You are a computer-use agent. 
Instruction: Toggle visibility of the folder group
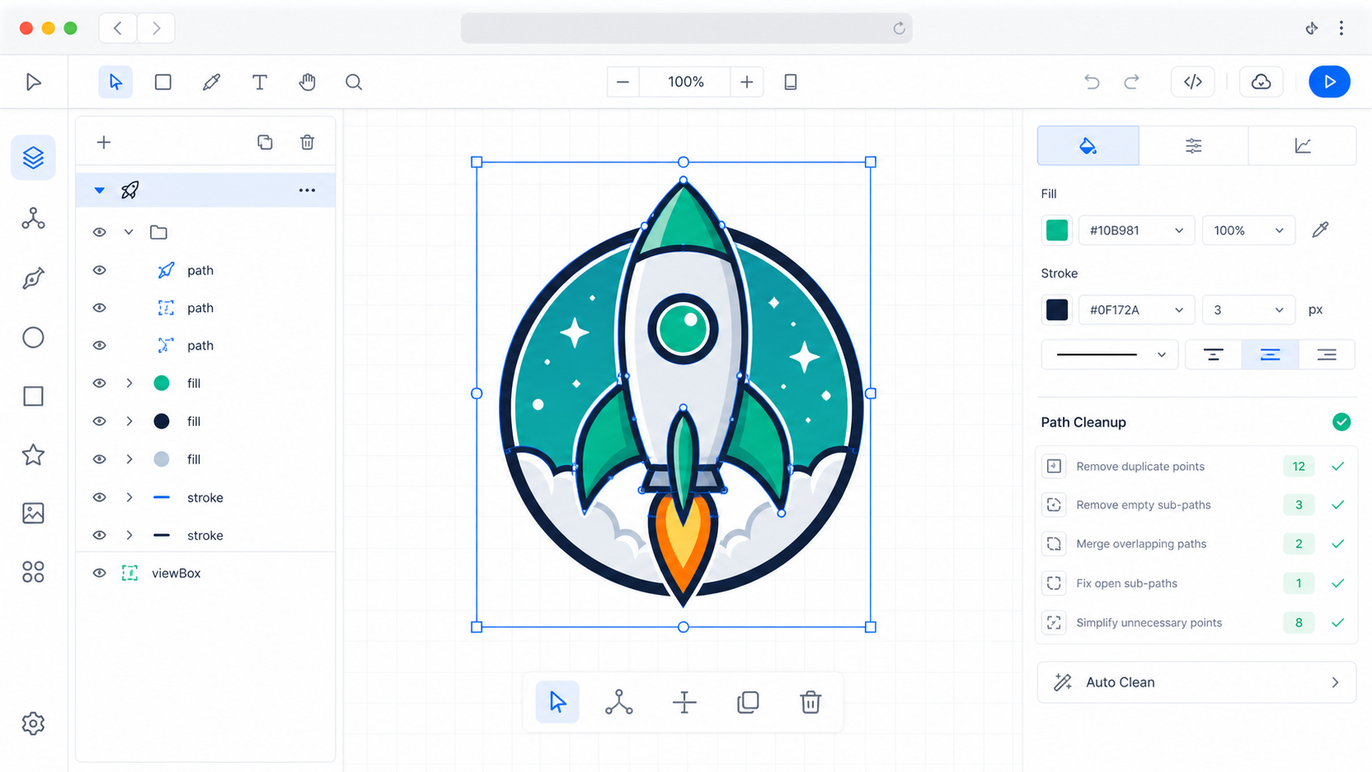[99, 232]
